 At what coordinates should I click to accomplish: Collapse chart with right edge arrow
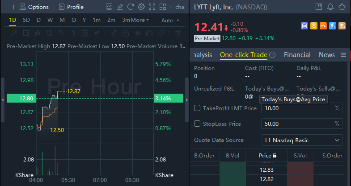coord(187,100)
